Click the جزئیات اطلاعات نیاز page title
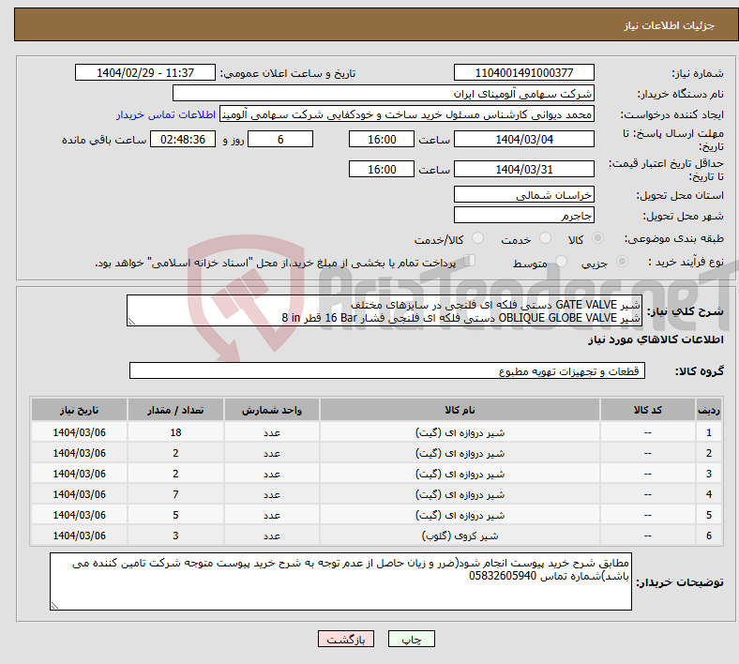This screenshot has height=664, width=739. pos(670,25)
